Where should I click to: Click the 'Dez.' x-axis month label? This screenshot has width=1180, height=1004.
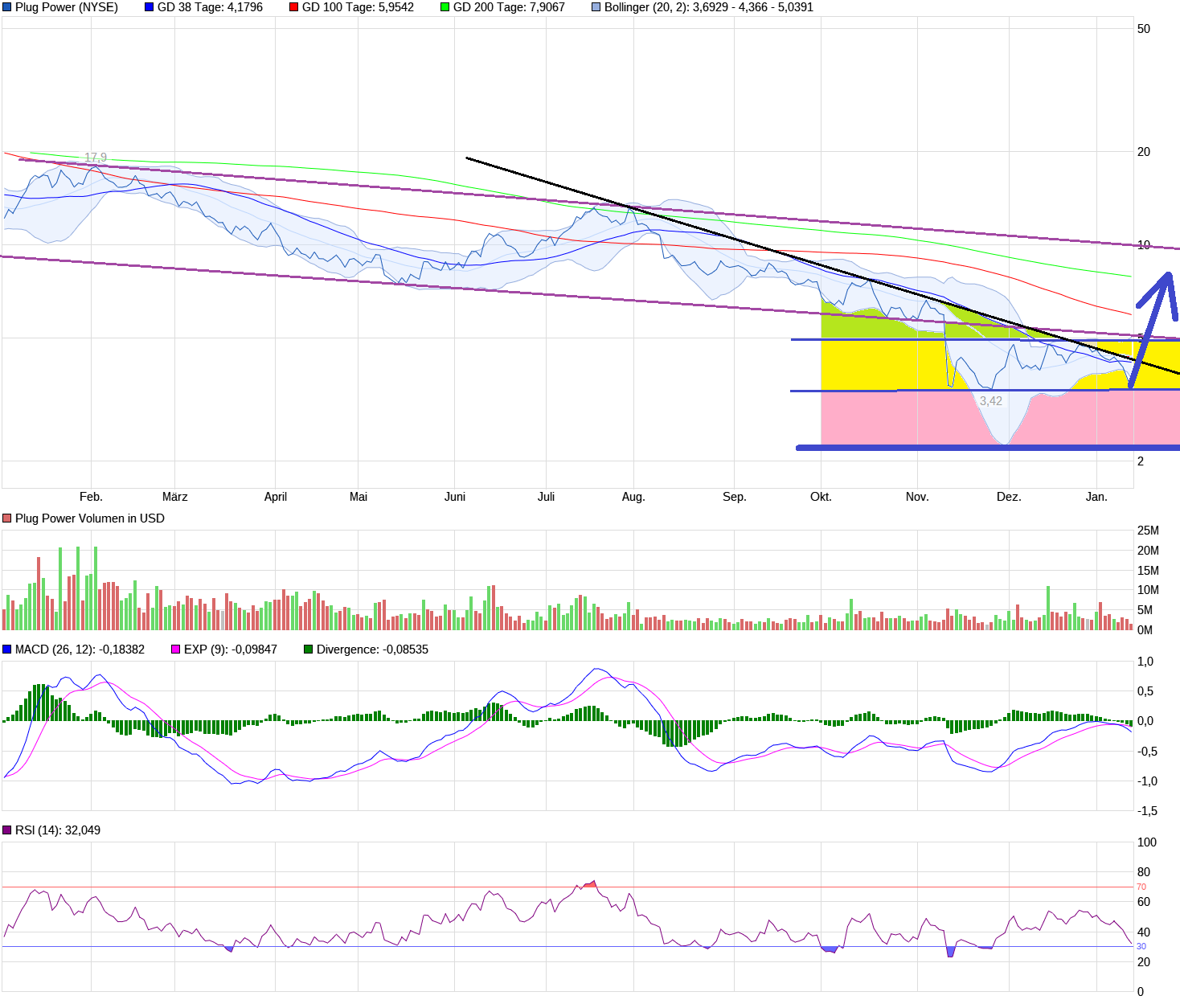click(1009, 497)
